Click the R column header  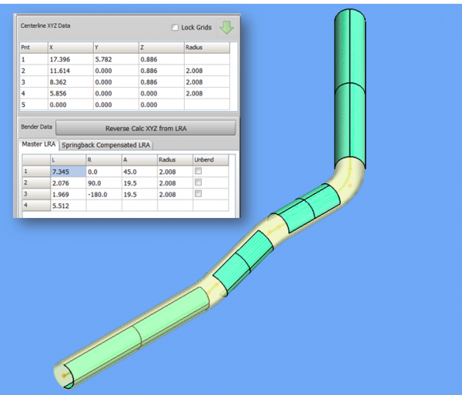pyautogui.click(x=104, y=160)
